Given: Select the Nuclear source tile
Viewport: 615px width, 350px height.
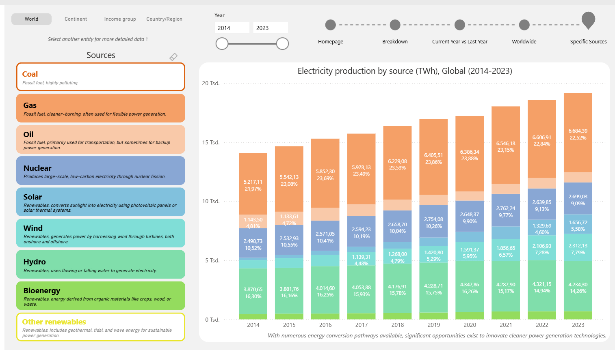Looking at the screenshot, I should pyautogui.click(x=101, y=171).
